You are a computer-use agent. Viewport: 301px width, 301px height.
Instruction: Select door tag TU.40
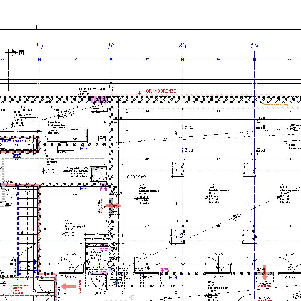coord(98,293)
